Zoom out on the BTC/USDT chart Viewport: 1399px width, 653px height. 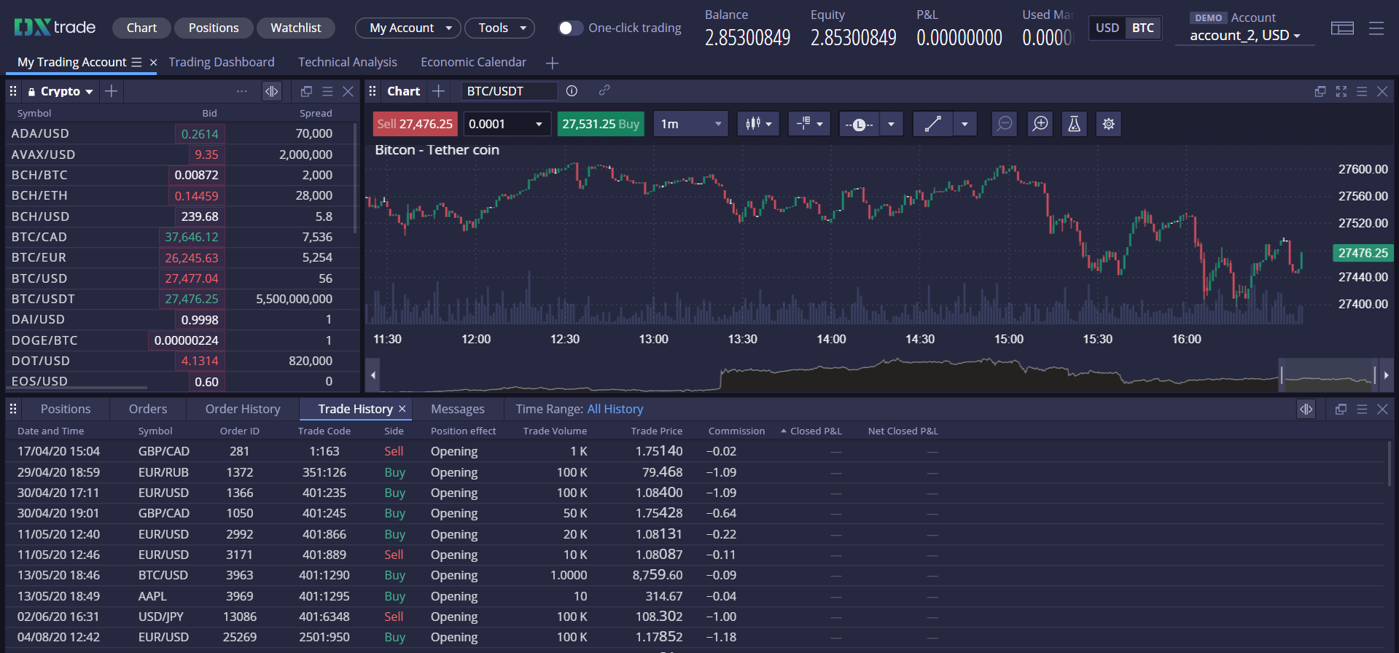click(x=1004, y=124)
